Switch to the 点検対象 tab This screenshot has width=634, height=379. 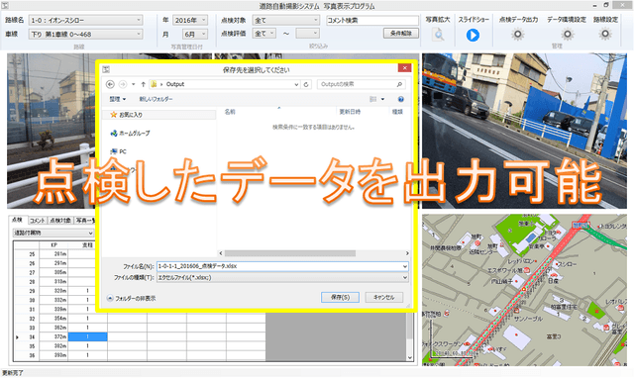(x=60, y=221)
